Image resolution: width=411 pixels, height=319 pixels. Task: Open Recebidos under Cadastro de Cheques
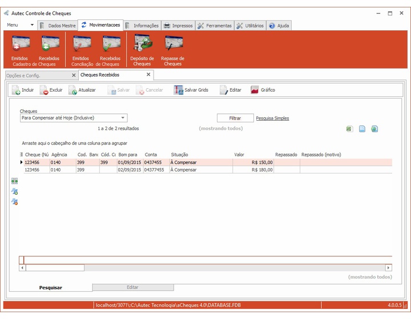point(49,47)
